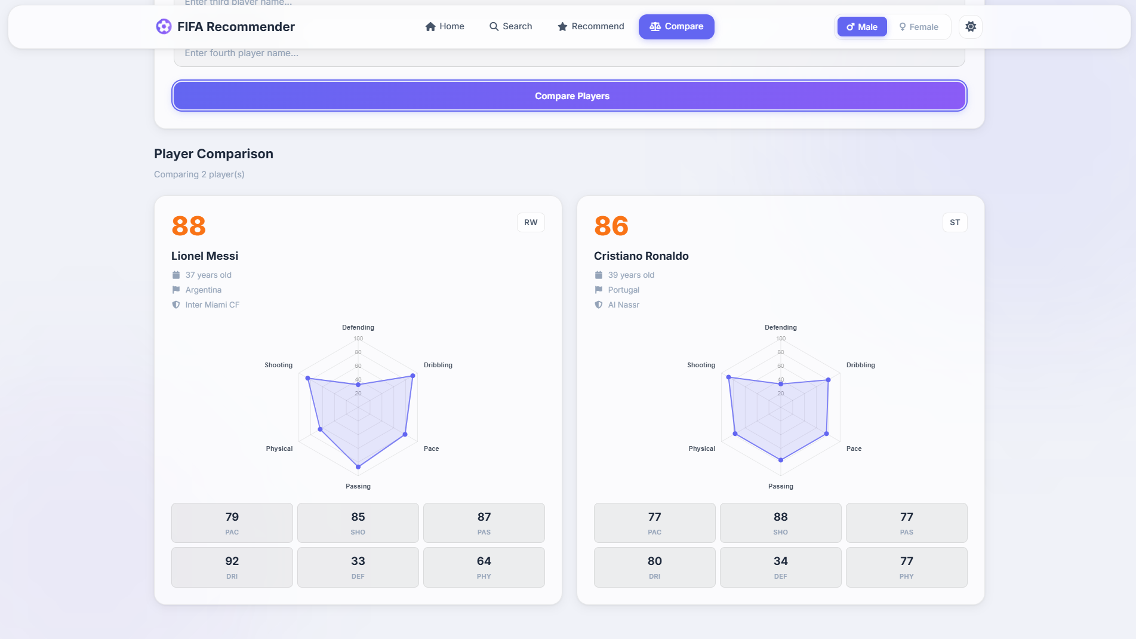Click Dribbling point on Ronaldo's radar chart
This screenshot has height=639, width=1136.
(828, 380)
